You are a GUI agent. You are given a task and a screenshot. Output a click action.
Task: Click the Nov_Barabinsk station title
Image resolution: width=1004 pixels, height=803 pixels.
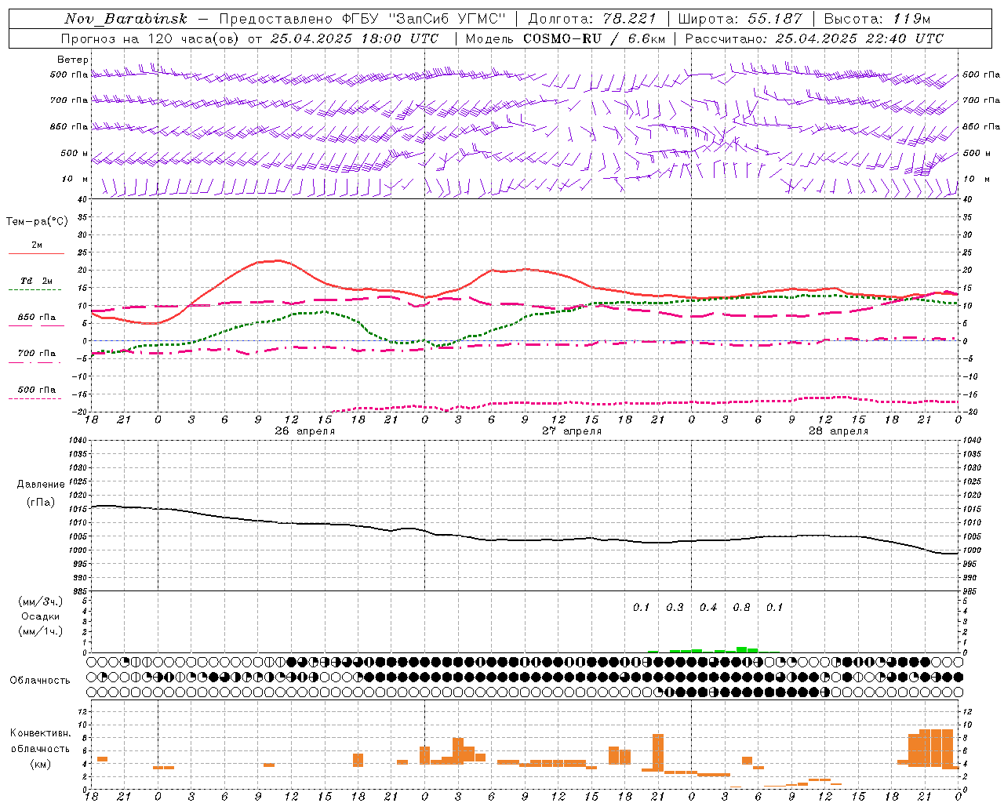[x=125, y=19]
